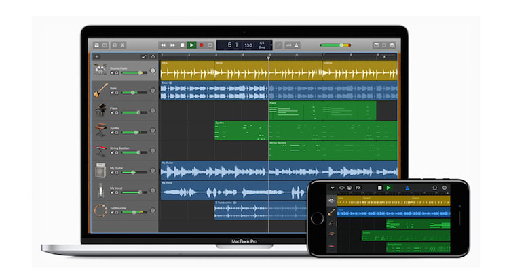
Task: Select the Synths track keyboard icon
Action: (100, 130)
